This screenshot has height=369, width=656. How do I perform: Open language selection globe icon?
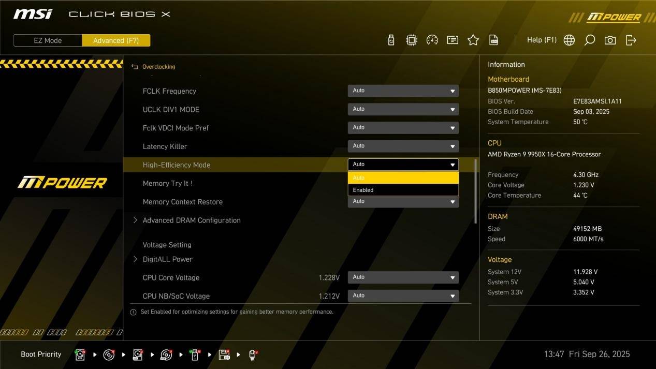coord(569,40)
